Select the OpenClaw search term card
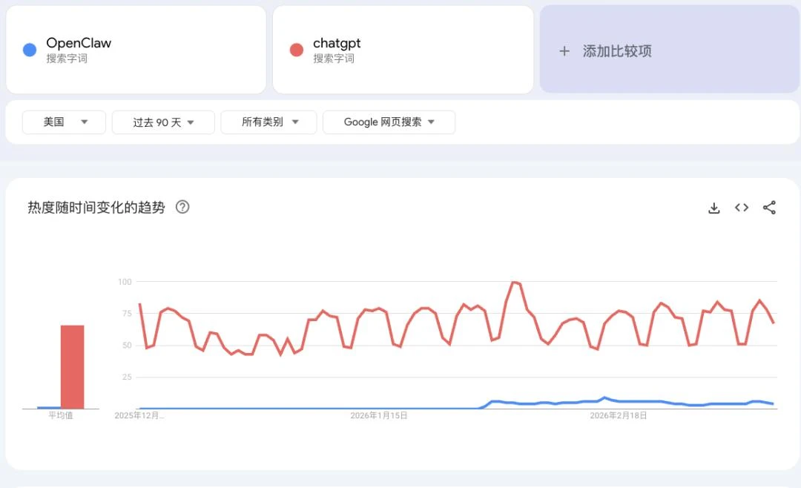The height and width of the screenshot is (488, 801). 136,49
